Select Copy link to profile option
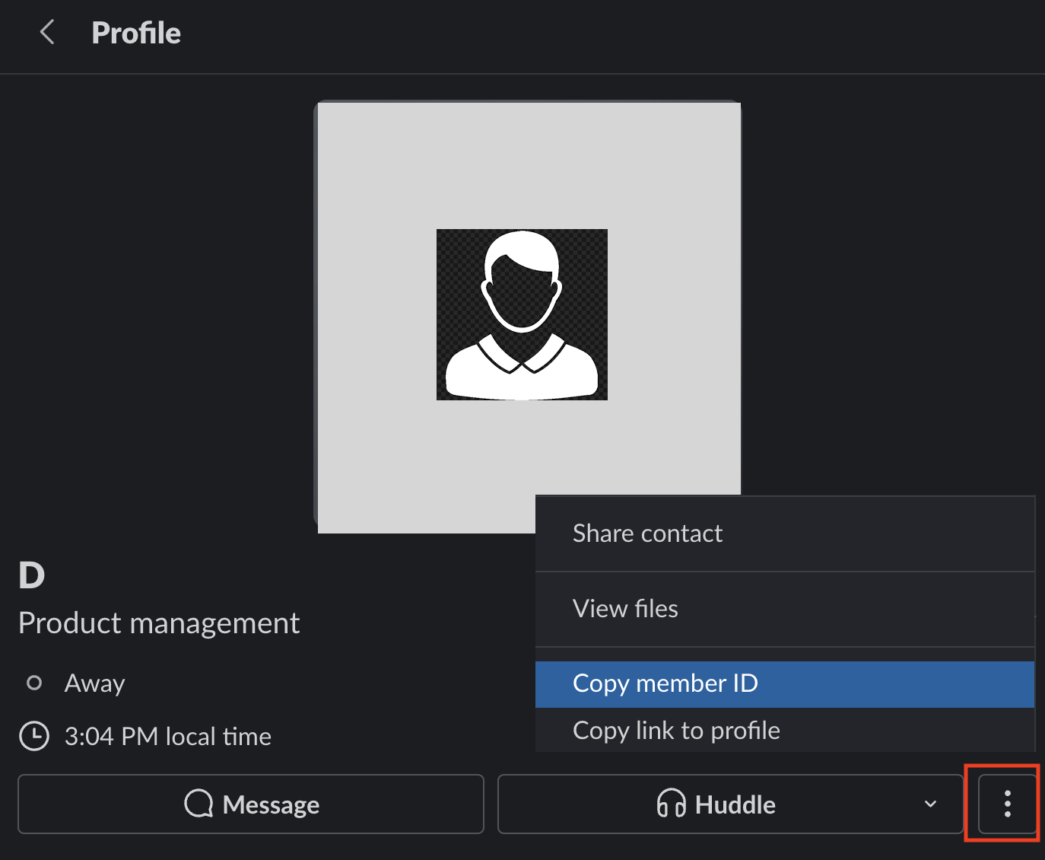Viewport: 1045px width, 860px height. (676, 730)
